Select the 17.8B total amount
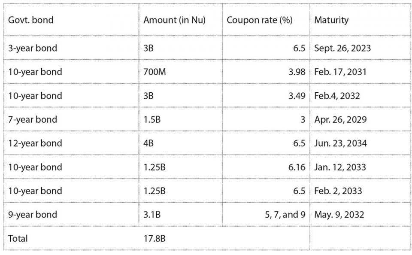Image resolution: width=412 pixels, height=255 pixels. [x=154, y=238]
